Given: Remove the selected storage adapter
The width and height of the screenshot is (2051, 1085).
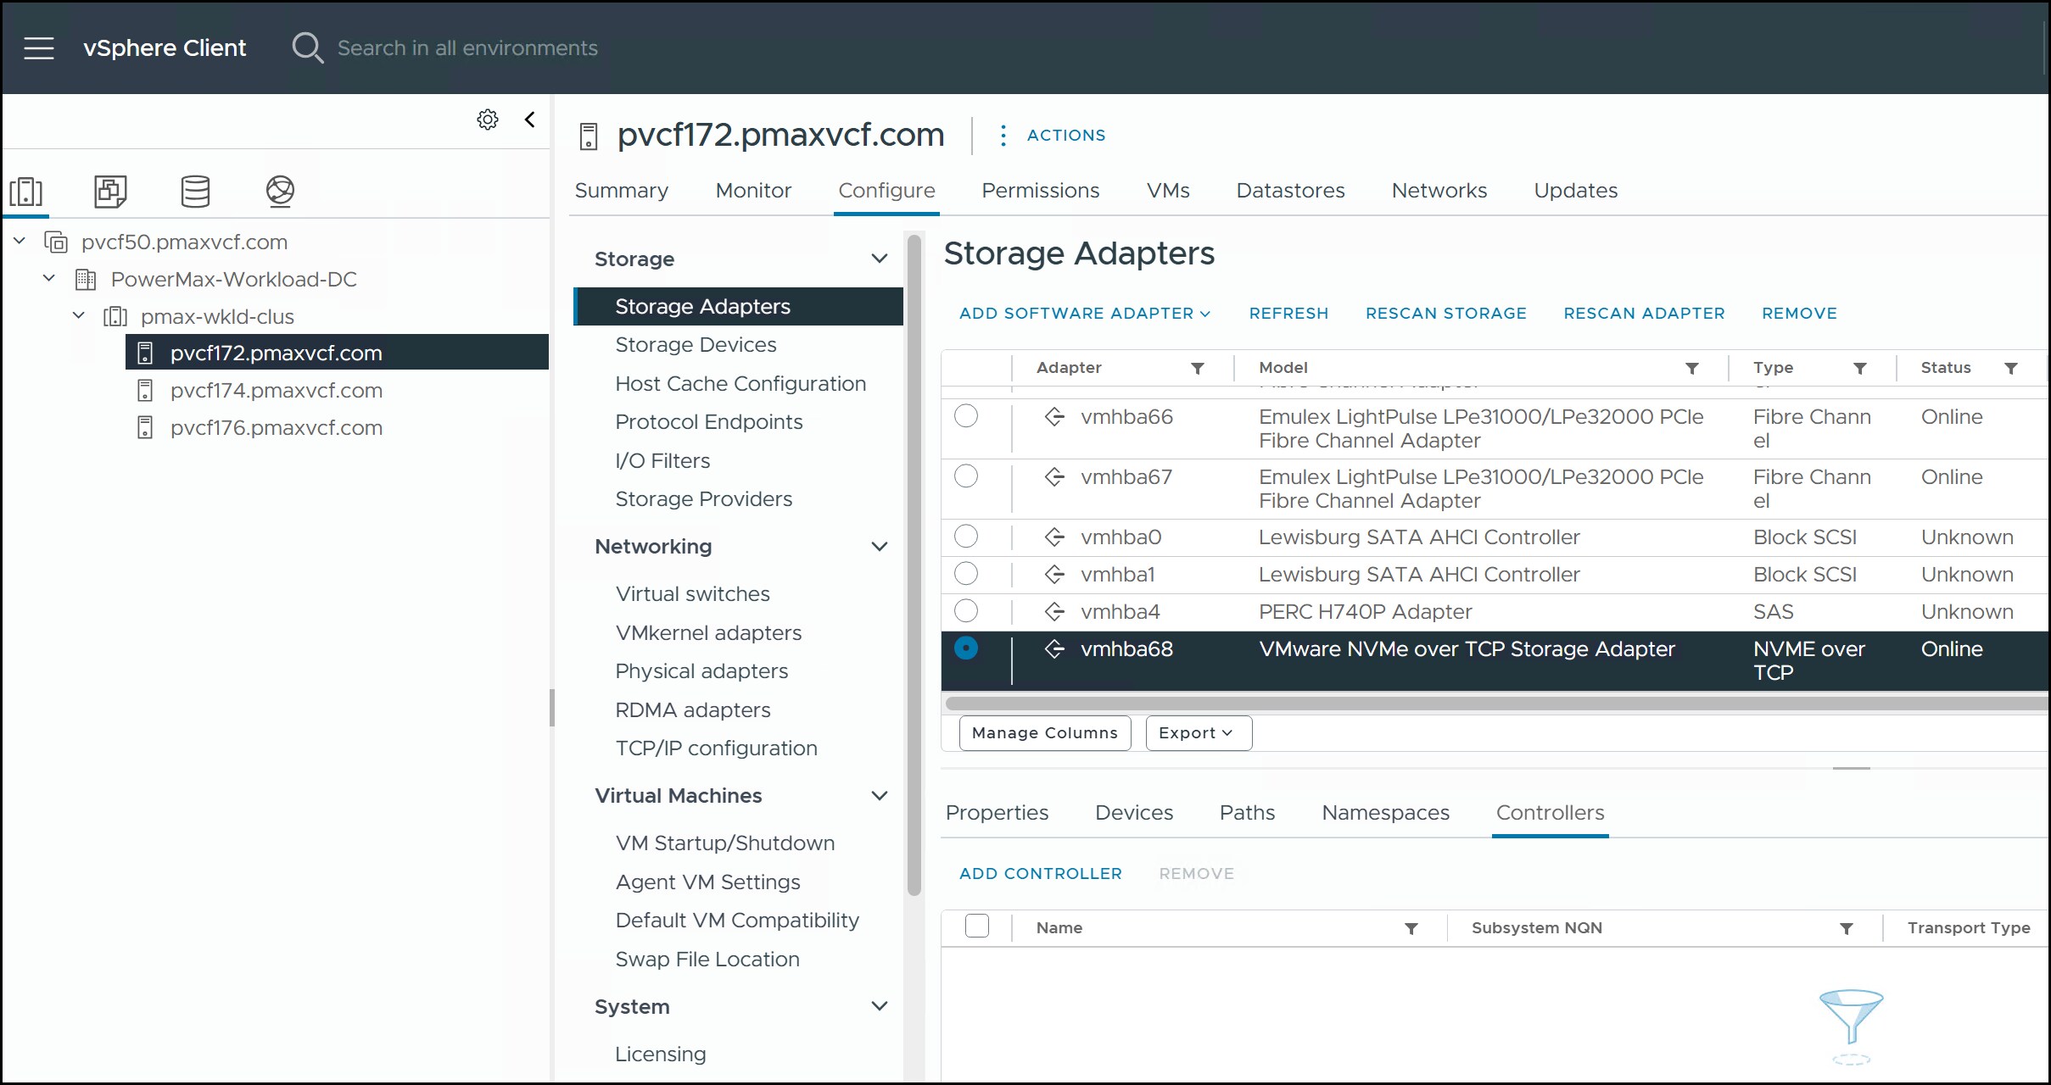Looking at the screenshot, I should coord(1799,314).
